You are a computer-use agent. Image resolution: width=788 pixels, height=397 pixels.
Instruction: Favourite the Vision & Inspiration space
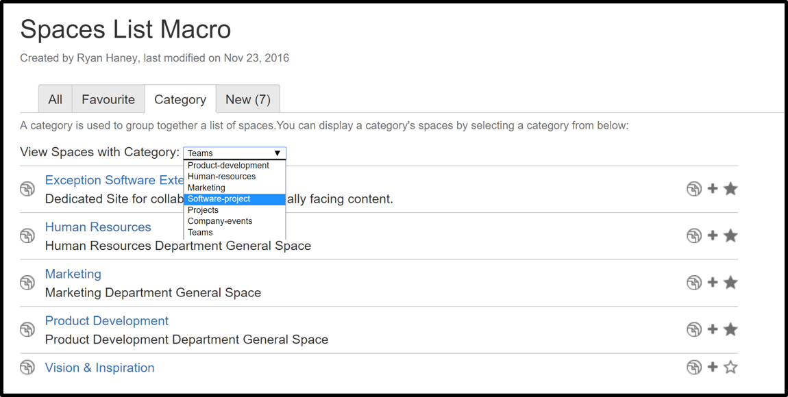coord(730,367)
